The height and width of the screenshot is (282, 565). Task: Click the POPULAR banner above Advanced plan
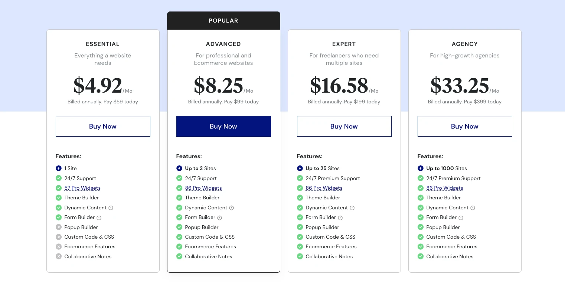(x=223, y=21)
